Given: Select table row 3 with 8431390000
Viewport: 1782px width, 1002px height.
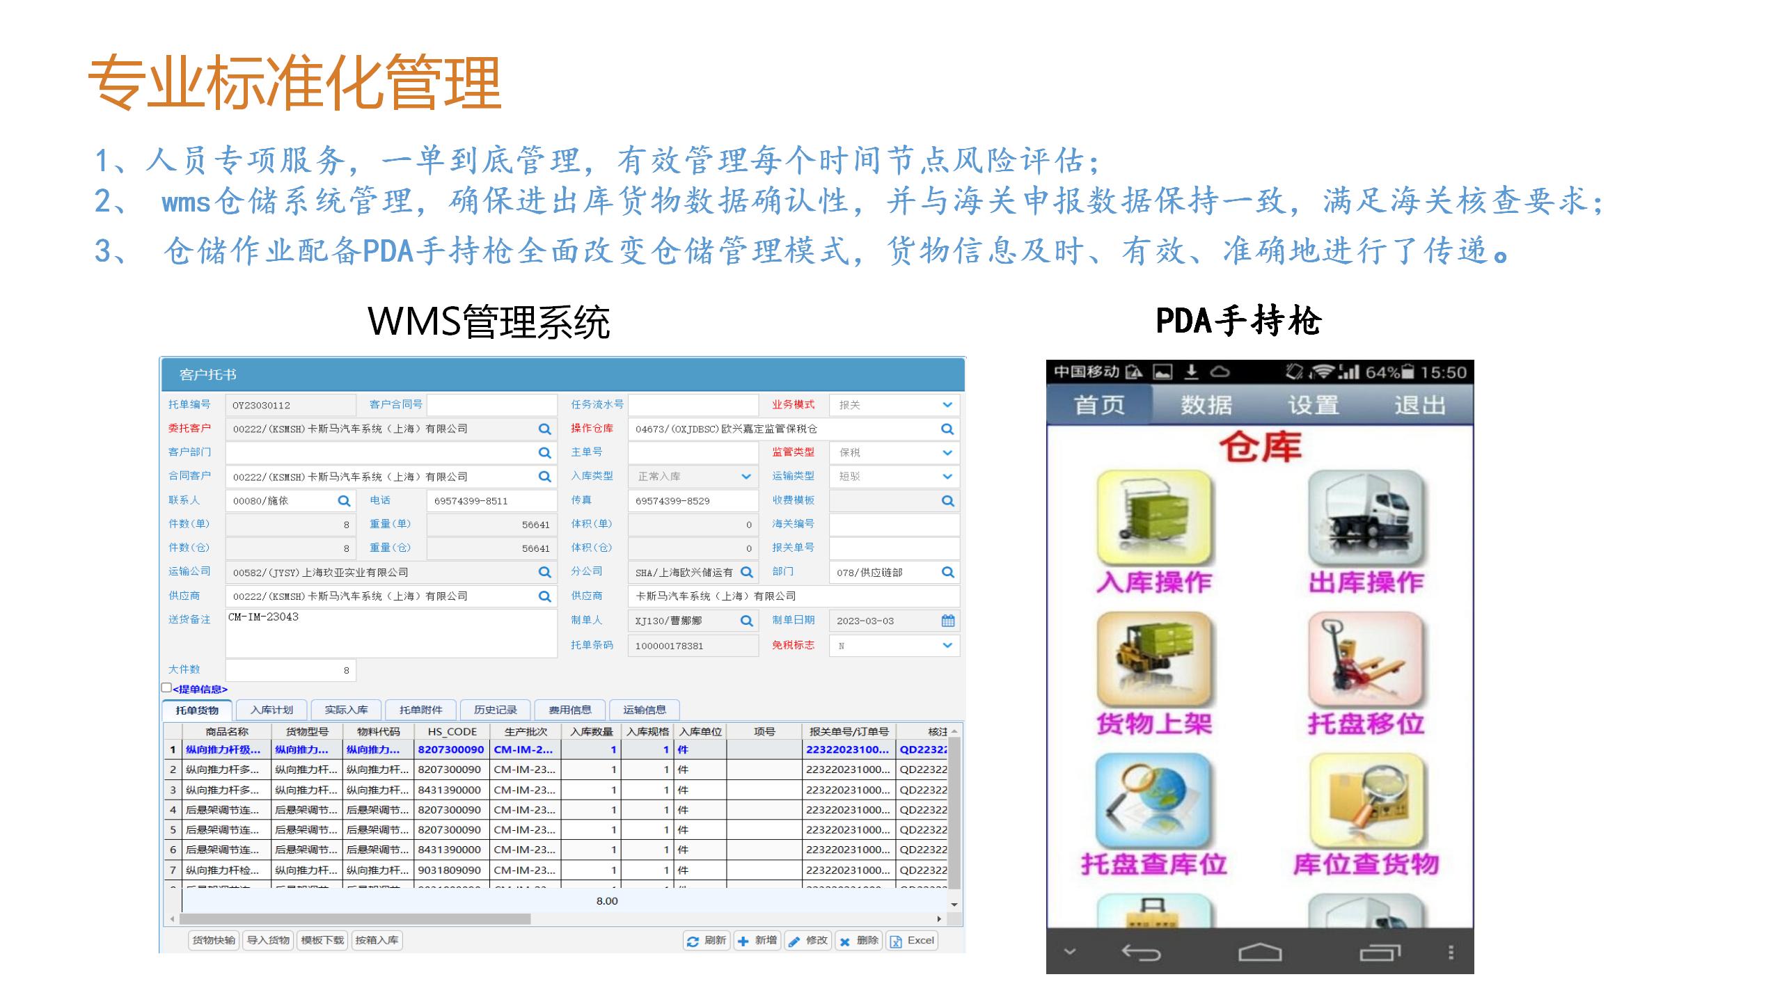Looking at the screenshot, I should point(555,790).
